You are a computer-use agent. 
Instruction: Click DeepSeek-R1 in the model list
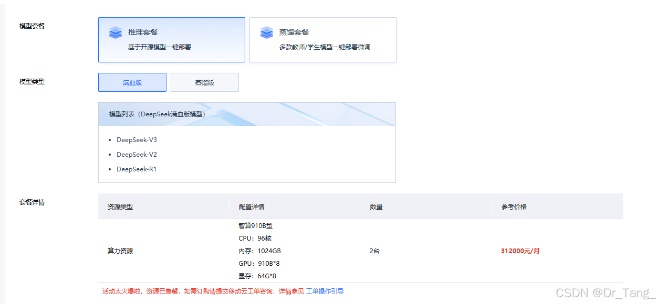(137, 169)
